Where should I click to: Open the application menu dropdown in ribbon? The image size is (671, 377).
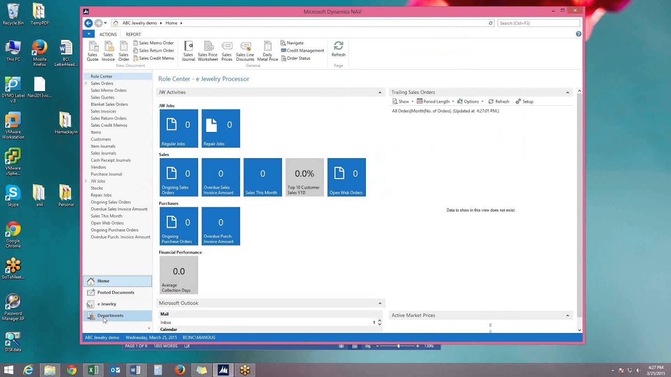89,34
